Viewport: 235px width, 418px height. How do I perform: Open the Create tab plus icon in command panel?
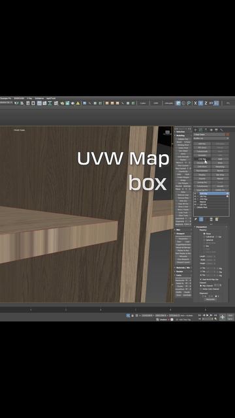[x=195, y=130]
